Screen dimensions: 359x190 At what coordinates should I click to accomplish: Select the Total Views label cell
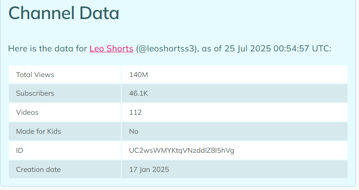click(x=65, y=74)
